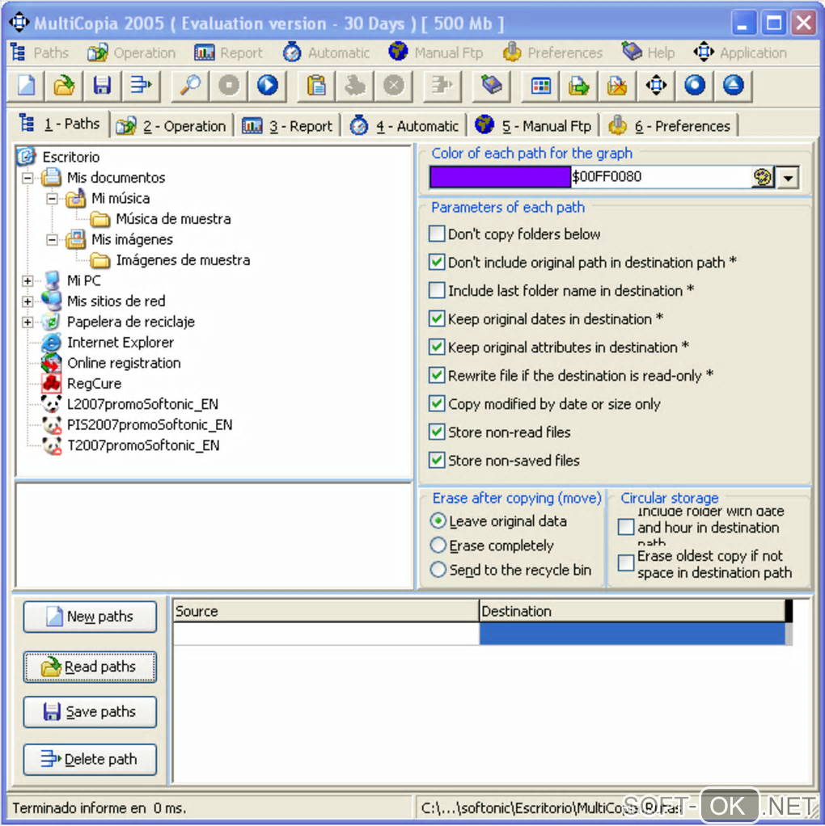This screenshot has width=825, height=826.
Task: Click the clipboard toolbar icon
Action: 316,85
